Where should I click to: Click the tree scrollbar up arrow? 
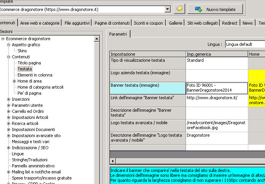(x=97, y=39)
